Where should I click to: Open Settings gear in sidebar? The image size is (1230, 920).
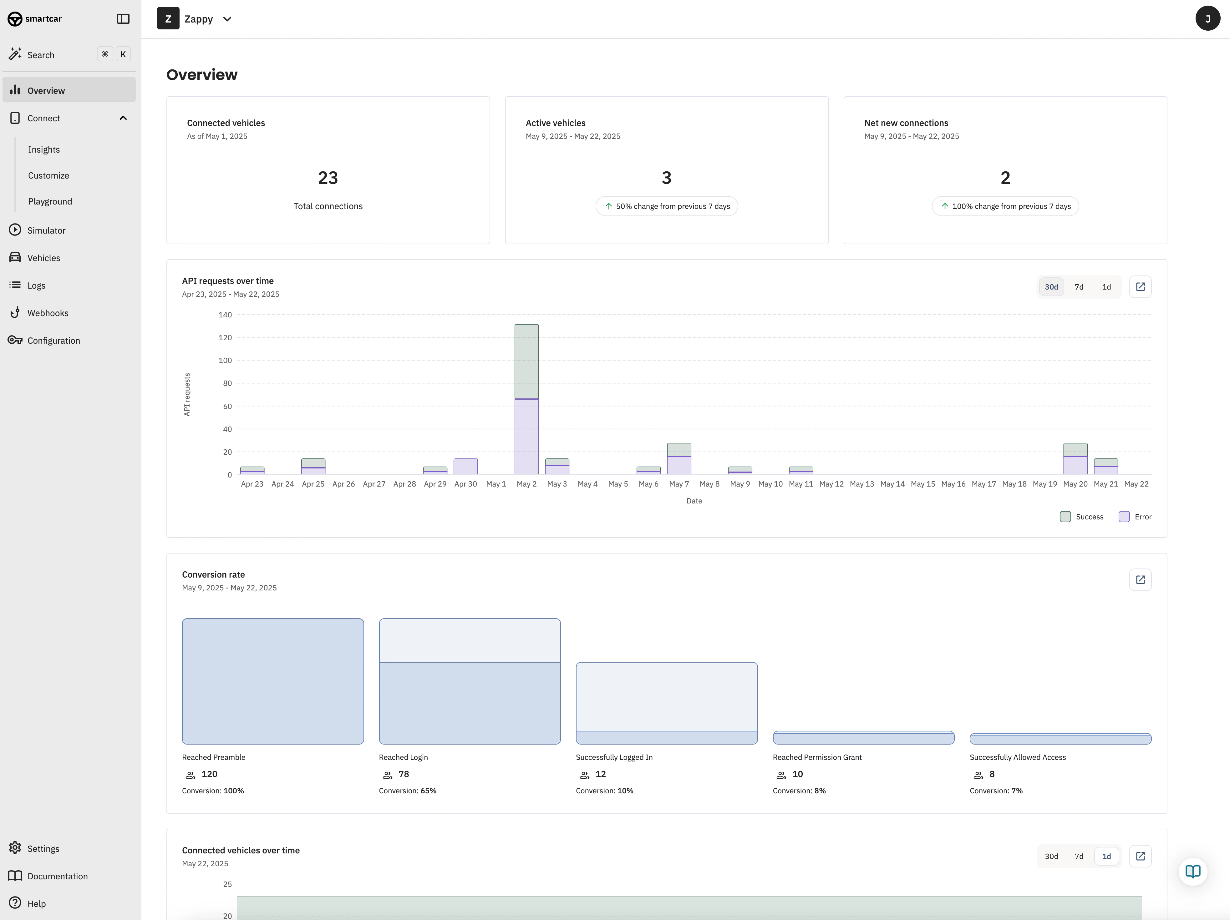coord(15,848)
